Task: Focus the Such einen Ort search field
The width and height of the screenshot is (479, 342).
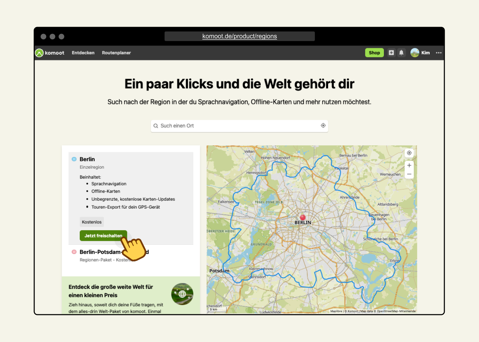Action: pos(239,126)
